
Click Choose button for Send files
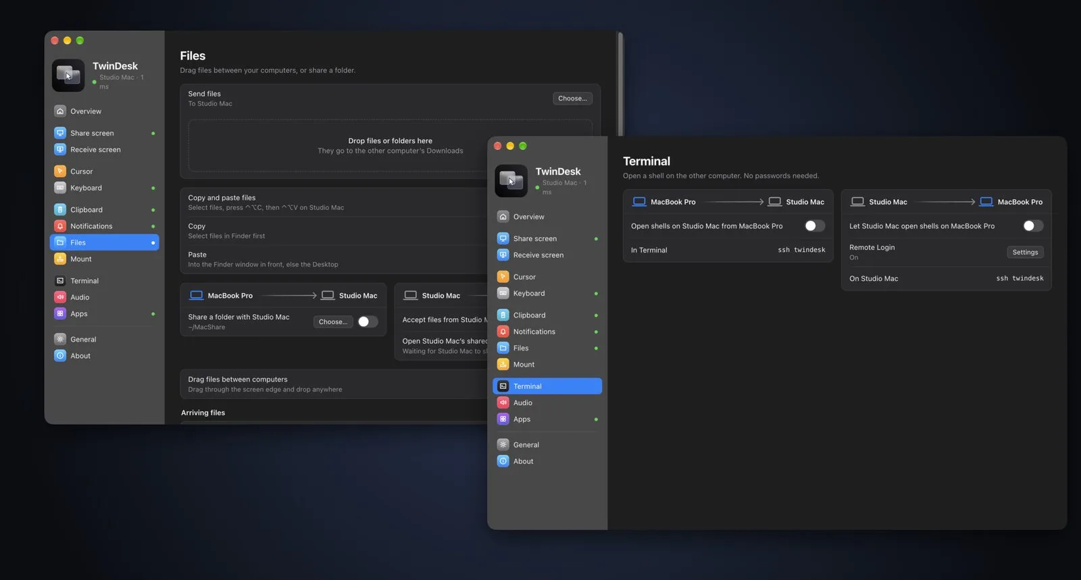(x=572, y=99)
